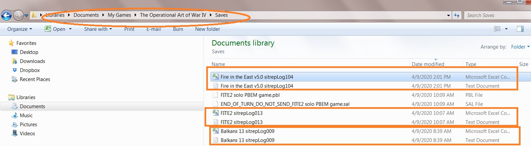Open the view options dropdown arrow
Image resolution: width=531 pixels, height=146 pixels.
506,29
